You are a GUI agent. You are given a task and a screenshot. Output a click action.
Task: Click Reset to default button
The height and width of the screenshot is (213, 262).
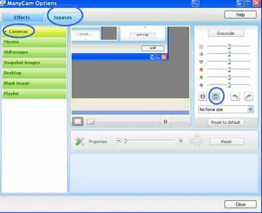tap(226, 123)
